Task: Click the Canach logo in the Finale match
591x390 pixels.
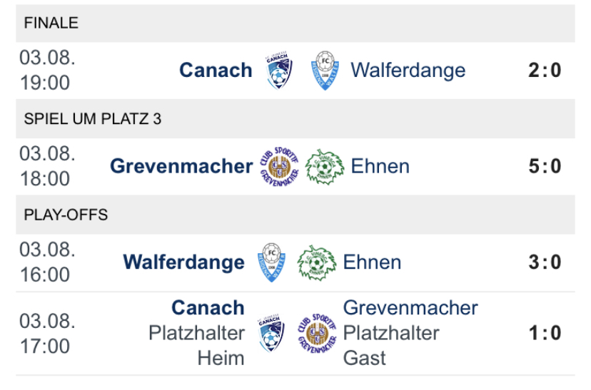Action: (x=278, y=71)
